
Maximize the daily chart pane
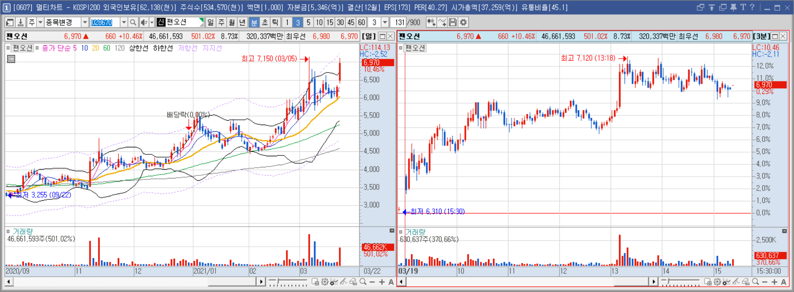pyautogui.click(x=382, y=36)
